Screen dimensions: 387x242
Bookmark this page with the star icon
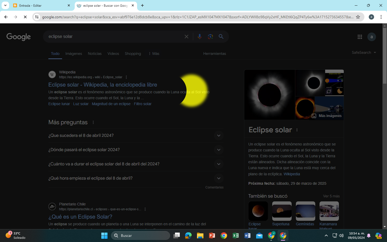coord(358,17)
